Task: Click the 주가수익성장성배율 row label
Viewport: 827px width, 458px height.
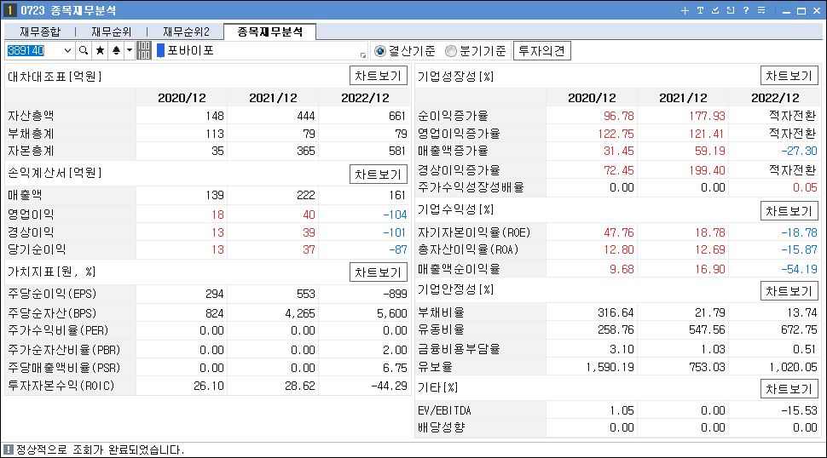Action: pyautogui.click(x=471, y=187)
